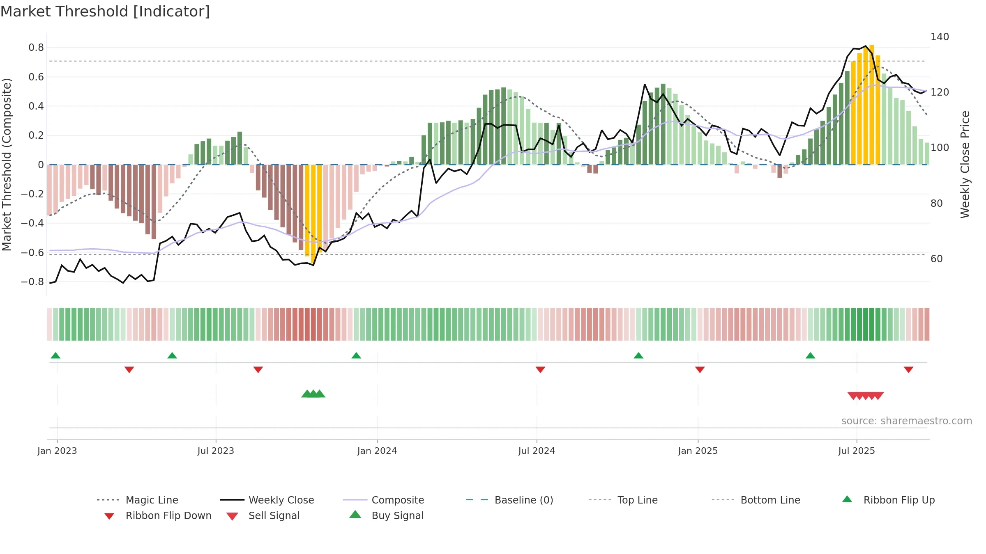Toggle the Ribbon Flip Up legend entry
The image size is (986, 554).
point(888,500)
